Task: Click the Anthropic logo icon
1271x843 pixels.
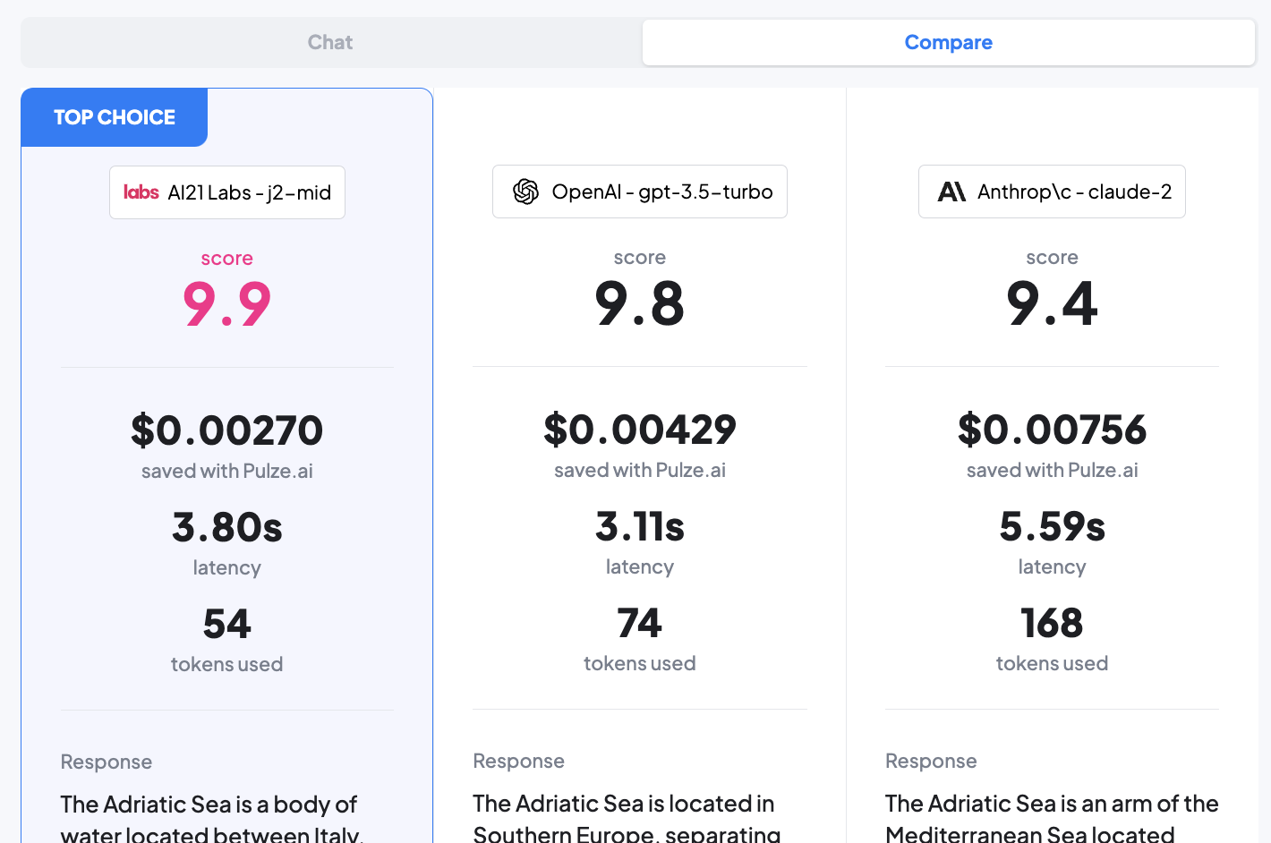Action: click(951, 192)
